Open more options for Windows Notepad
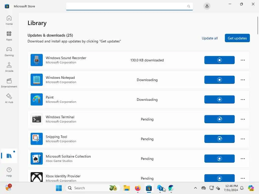 click(x=243, y=80)
